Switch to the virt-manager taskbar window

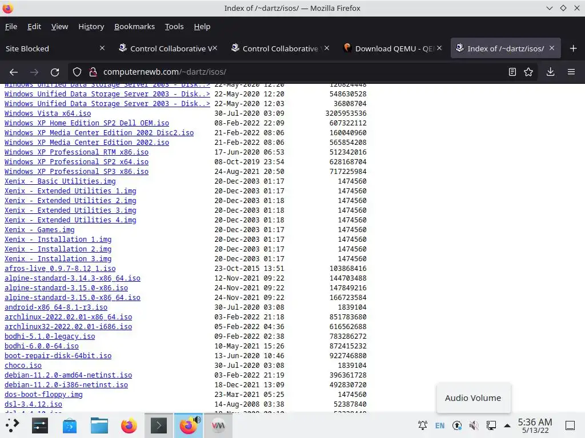click(x=218, y=425)
